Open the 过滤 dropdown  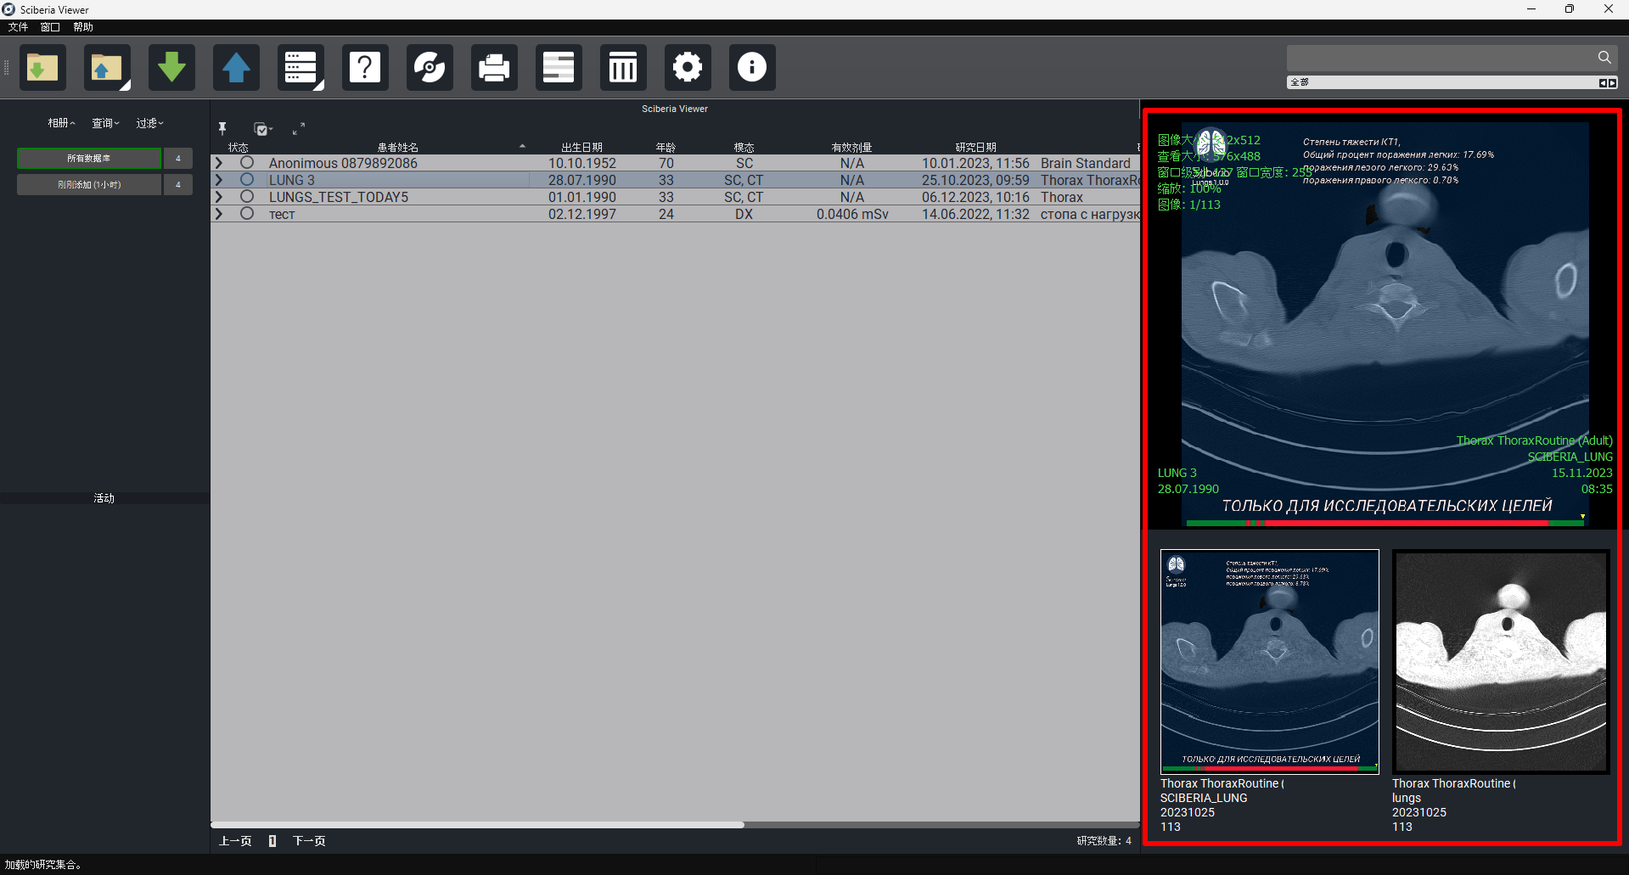click(149, 123)
